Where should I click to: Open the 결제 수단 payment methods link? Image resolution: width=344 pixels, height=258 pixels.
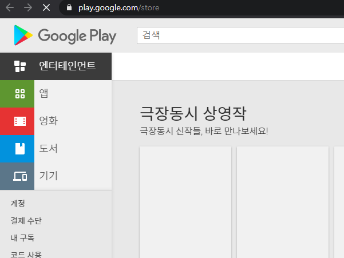point(26,220)
